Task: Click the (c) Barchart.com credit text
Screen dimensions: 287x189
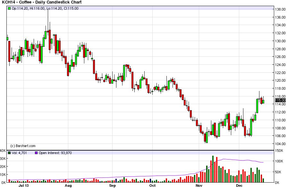Action: pos(23,146)
